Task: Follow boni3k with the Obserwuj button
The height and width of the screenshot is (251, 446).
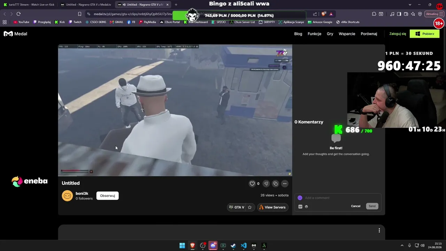Action: tap(107, 196)
